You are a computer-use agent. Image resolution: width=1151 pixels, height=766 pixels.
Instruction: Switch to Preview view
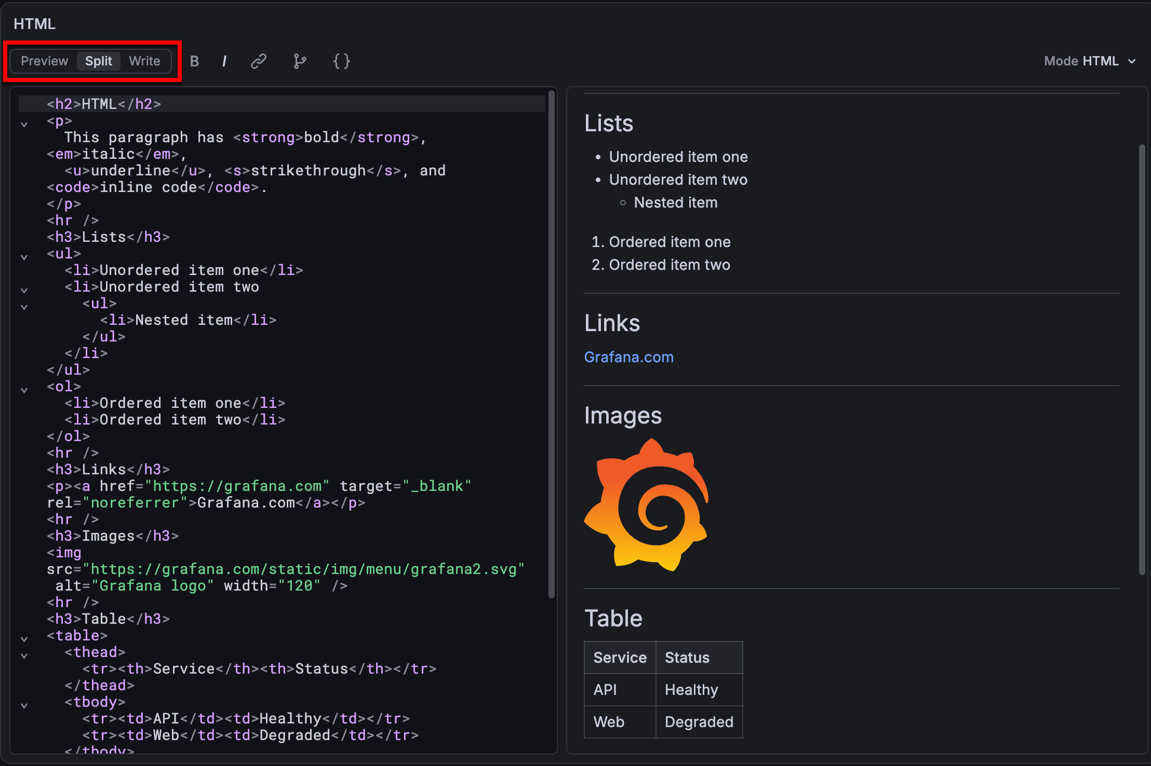click(x=45, y=61)
